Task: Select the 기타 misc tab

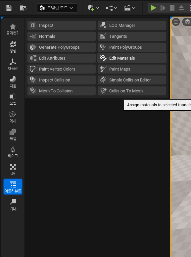Action: pos(13,205)
